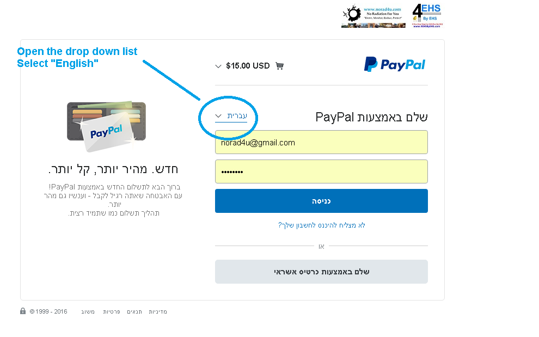Focus the email field with norad4u@gmail.com
This screenshot has width=539, height=337.
(x=321, y=142)
